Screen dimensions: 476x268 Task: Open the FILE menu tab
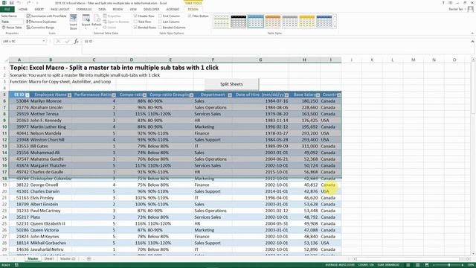[7, 10]
